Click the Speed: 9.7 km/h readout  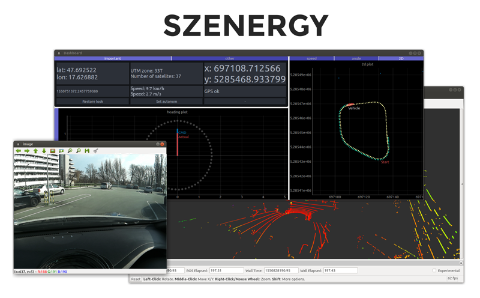[x=147, y=88]
